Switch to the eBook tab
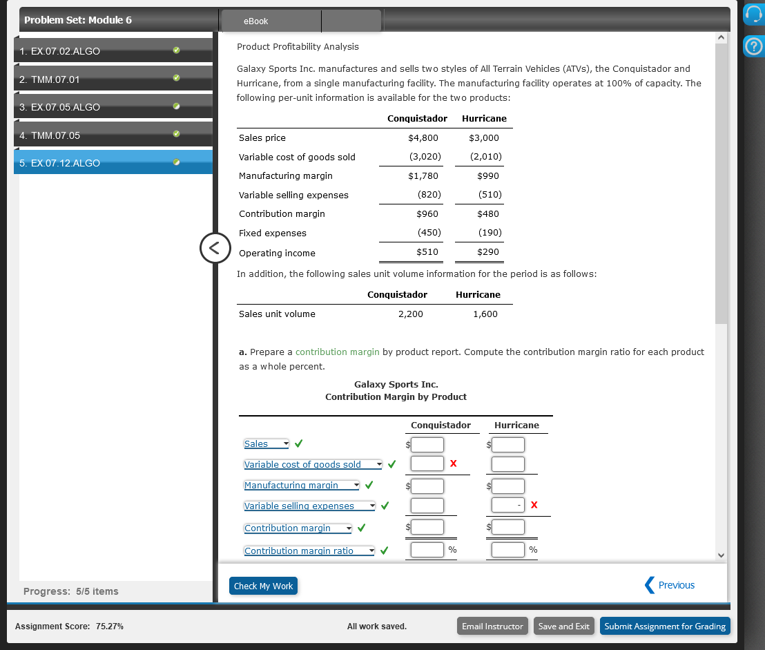This screenshot has width=765, height=650. pyautogui.click(x=256, y=21)
